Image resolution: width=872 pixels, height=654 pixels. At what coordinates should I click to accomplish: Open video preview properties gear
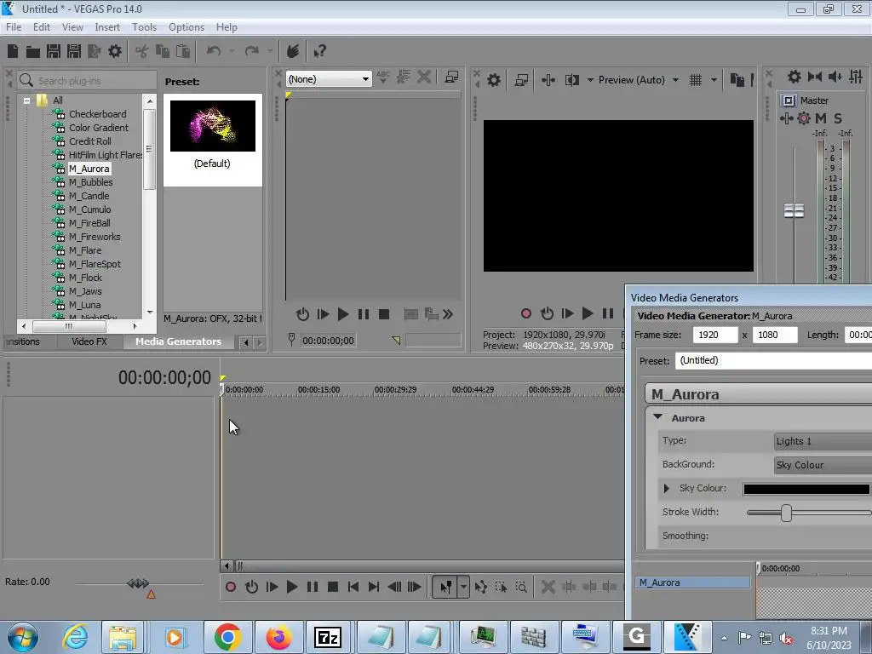493,80
